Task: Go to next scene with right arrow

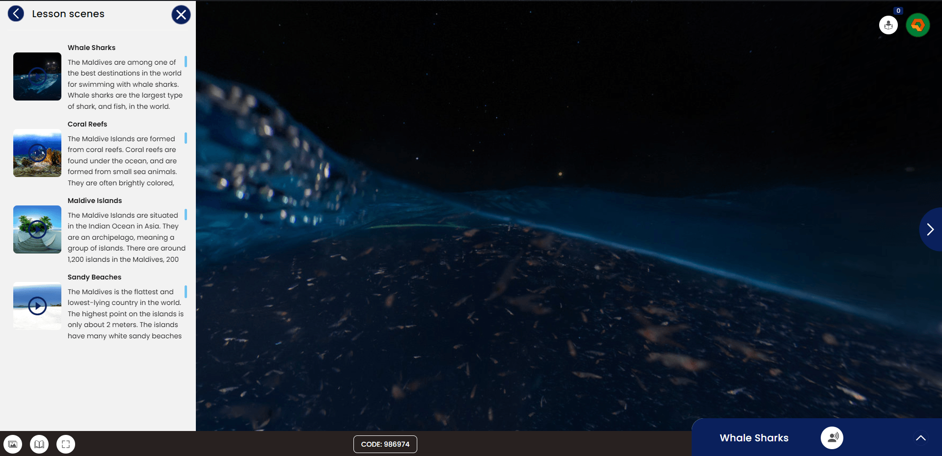Action: click(x=930, y=229)
